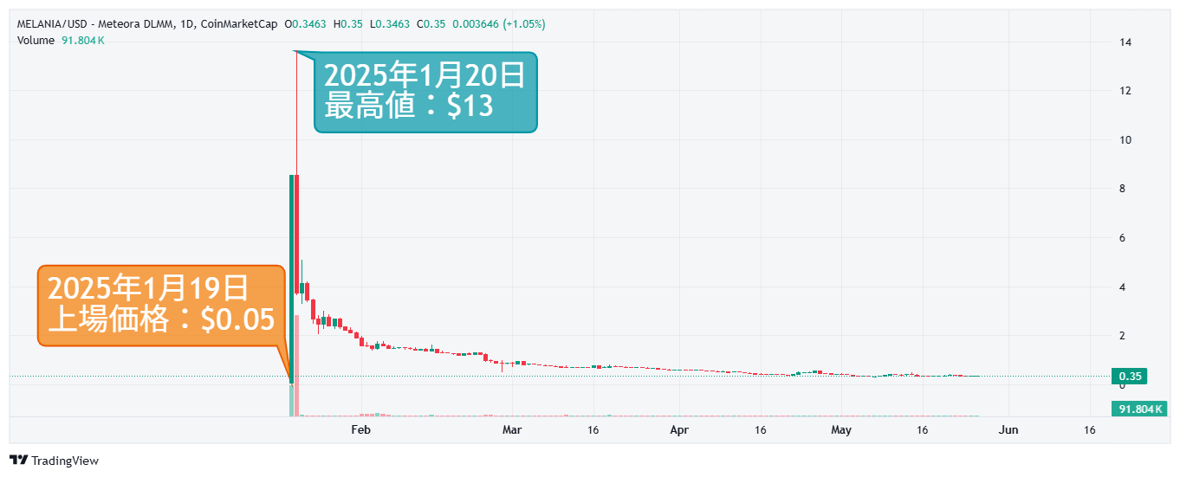Select the 91.804K volume tag on axis
The height and width of the screenshot is (477, 1180).
click(x=1137, y=409)
